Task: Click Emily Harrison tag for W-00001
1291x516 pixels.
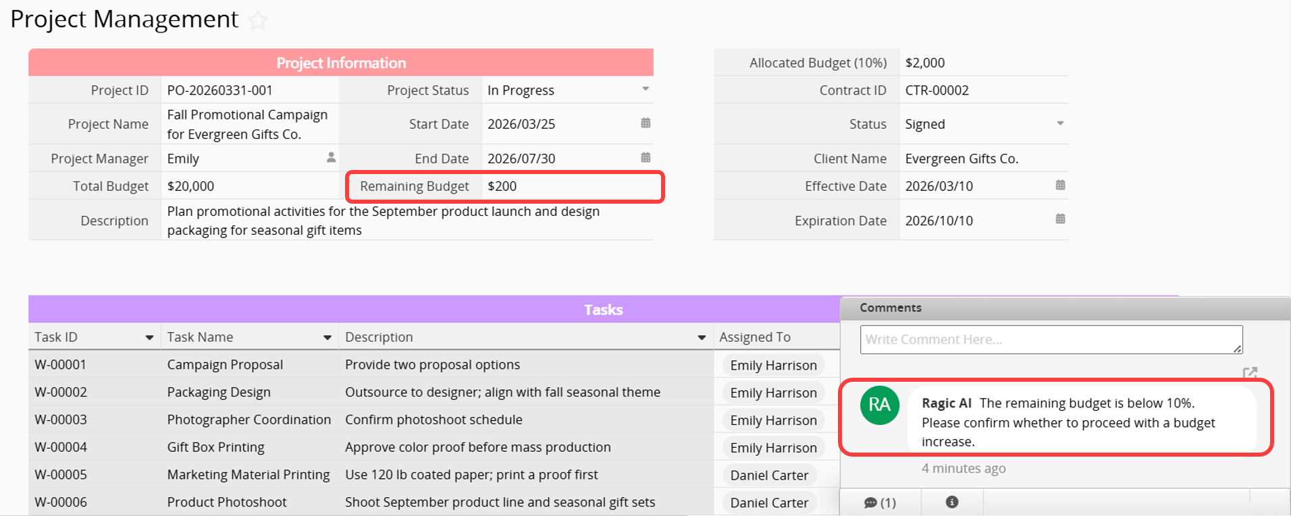Action: (x=773, y=366)
